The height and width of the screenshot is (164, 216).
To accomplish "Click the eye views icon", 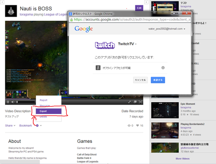I will point(129,126).
